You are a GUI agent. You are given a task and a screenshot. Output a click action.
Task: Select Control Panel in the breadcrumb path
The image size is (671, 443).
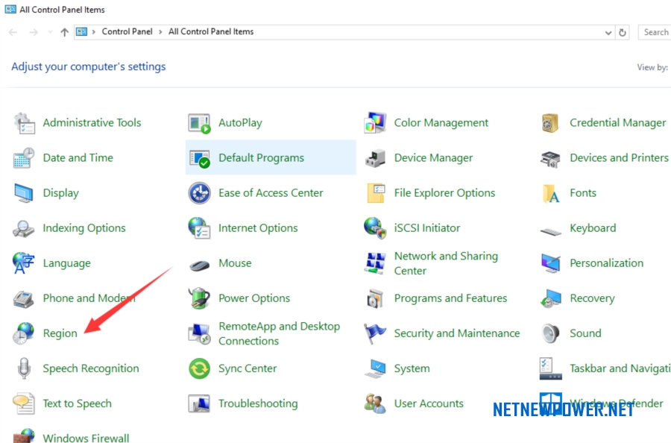[x=127, y=31]
